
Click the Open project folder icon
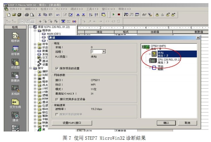point(14,15)
